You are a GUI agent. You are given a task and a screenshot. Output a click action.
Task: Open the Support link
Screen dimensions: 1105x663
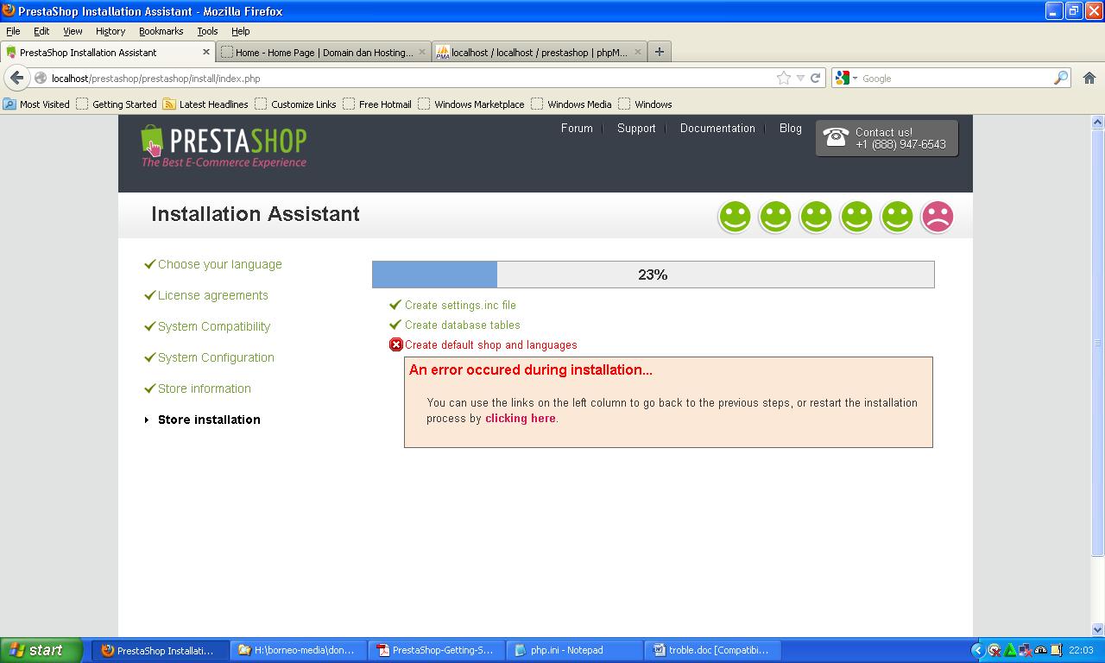636,128
